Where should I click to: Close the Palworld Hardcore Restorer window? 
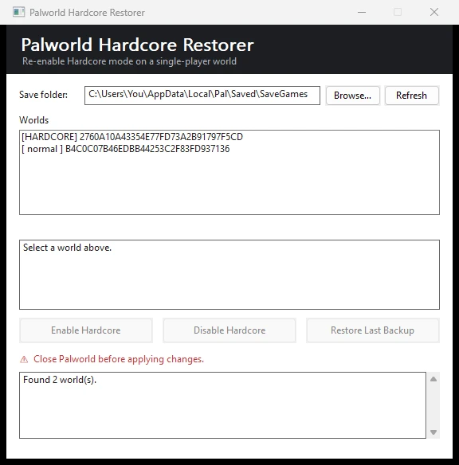pos(434,12)
